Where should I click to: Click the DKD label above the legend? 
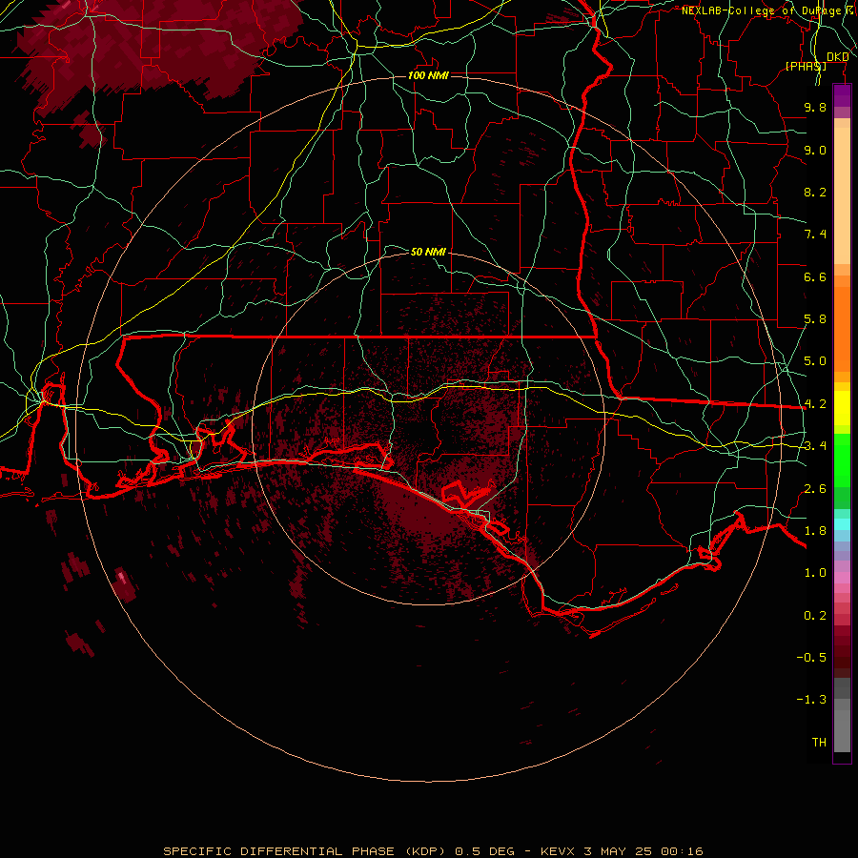click(x=837, y=57)
